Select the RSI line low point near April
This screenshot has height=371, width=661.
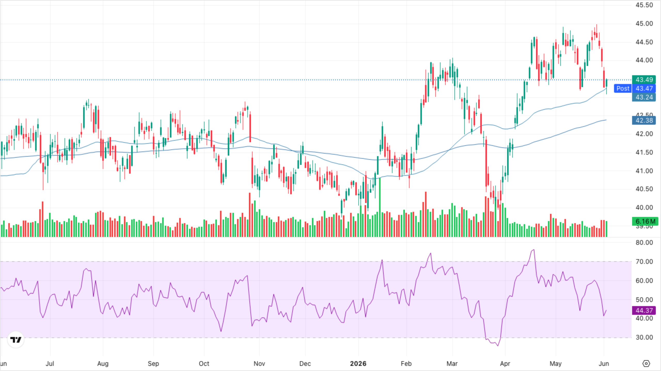tap(498, 345)
